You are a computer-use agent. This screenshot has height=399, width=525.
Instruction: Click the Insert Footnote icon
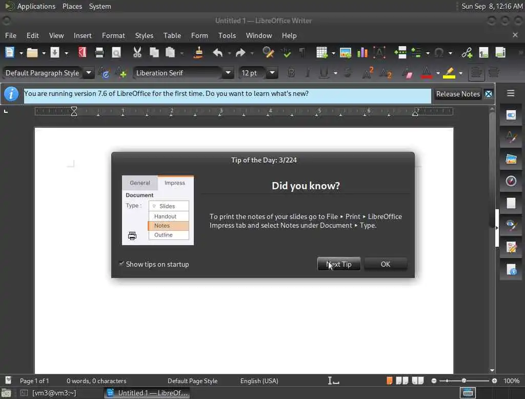tap(483, 53)
